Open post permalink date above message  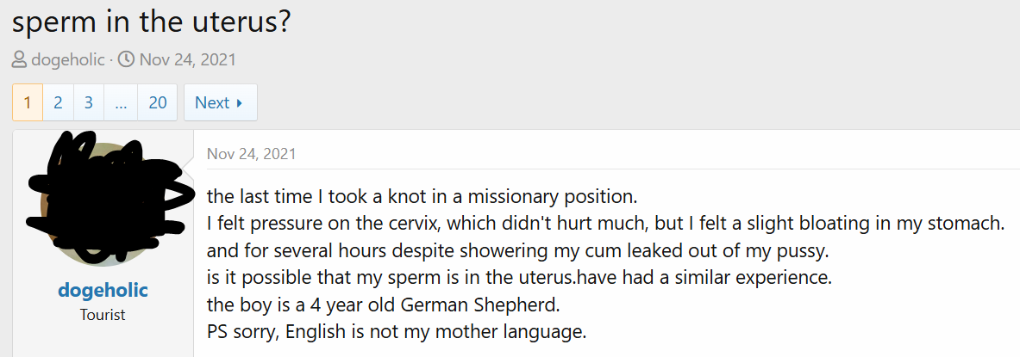point(251,154)
